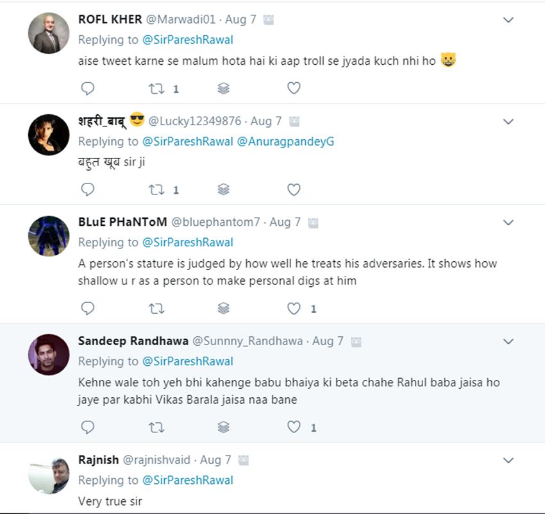Open the @AnuragpandeyG mention link
This screenshot has width=545, height=514.
(x=285, y=141)
